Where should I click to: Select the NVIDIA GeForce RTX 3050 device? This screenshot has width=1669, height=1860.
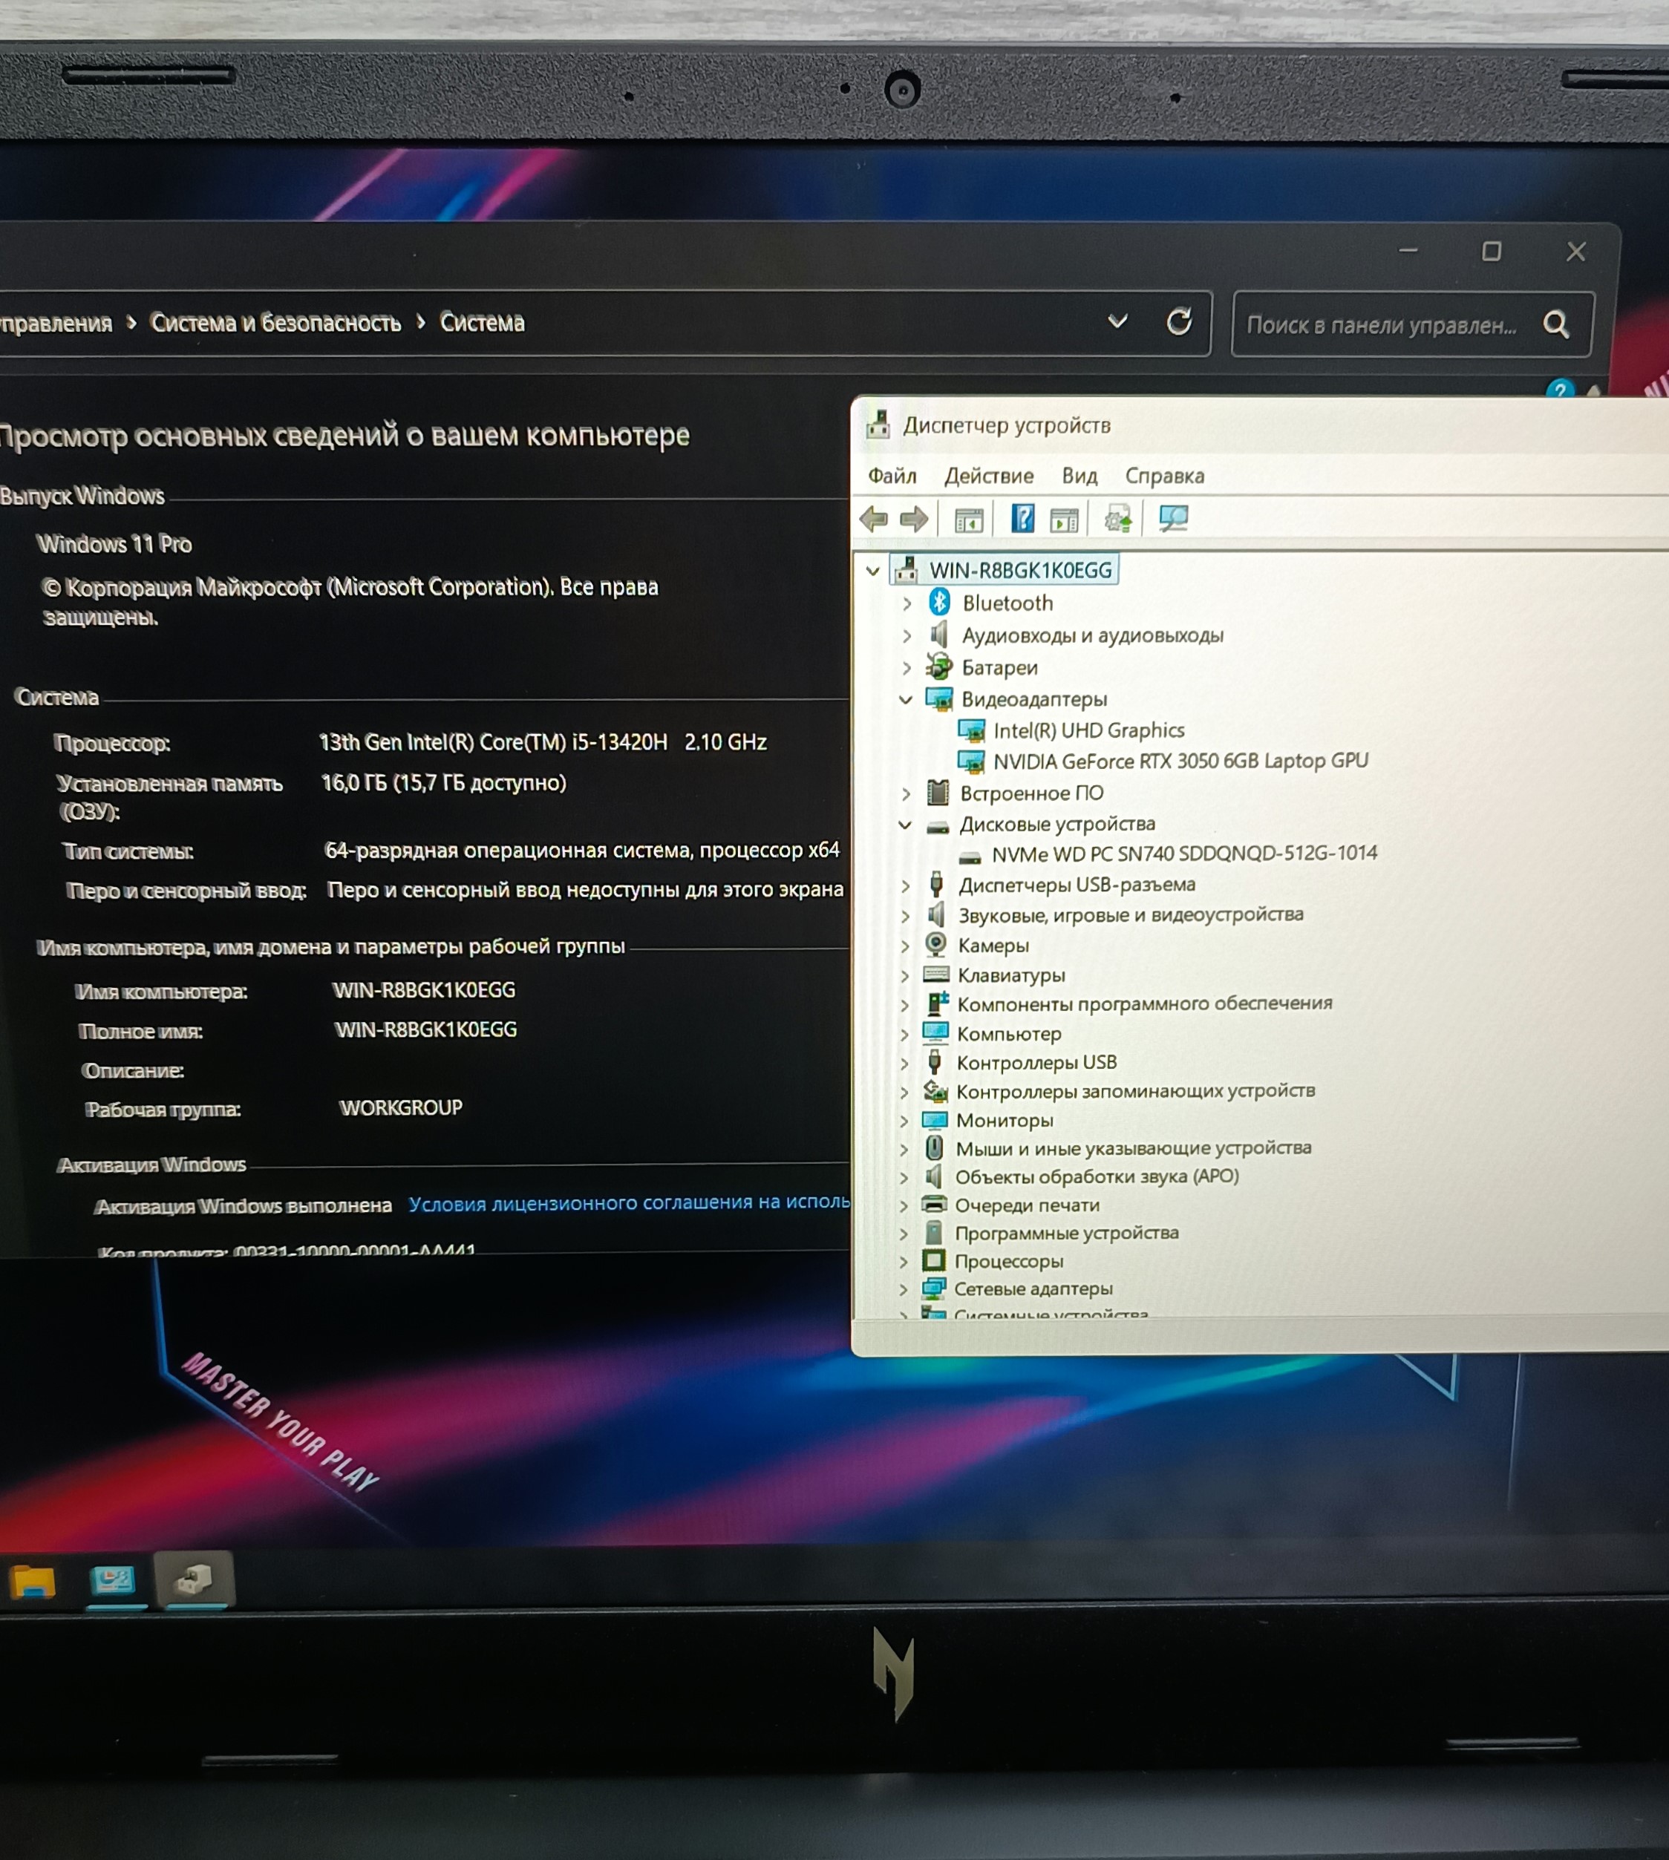1179,761
